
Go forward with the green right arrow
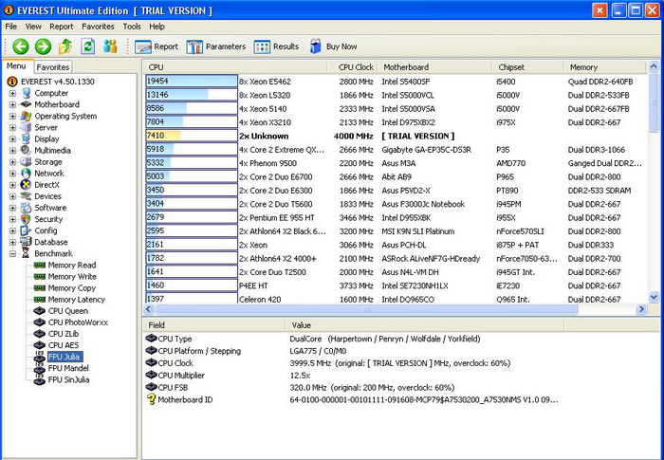click(43, 46)
